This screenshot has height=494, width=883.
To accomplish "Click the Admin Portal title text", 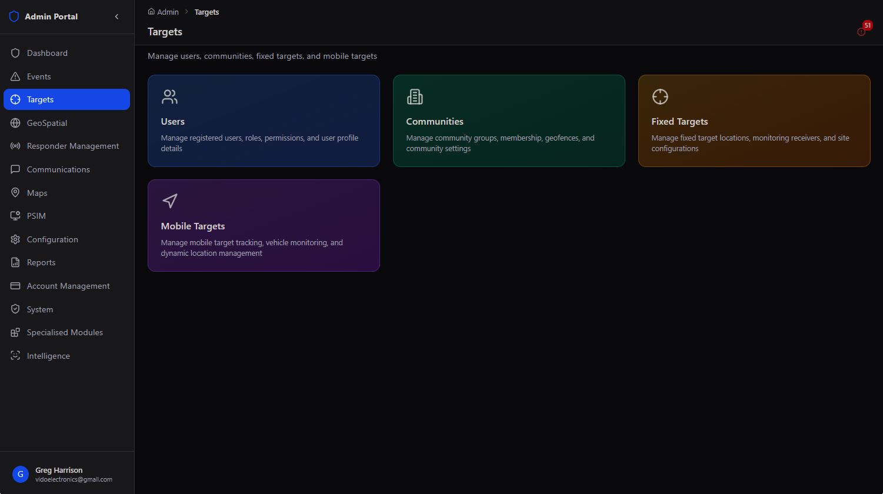I will [x=51, y=16].
